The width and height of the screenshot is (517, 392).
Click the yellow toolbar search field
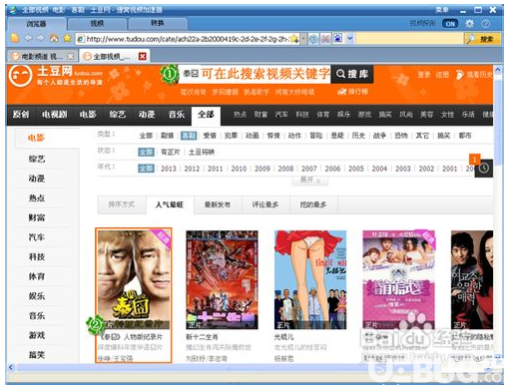(x=409, y=39)
